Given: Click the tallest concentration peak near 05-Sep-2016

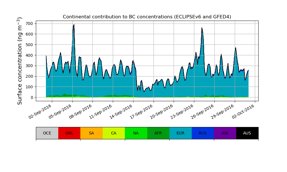Looking at the screenshot, I should 73,25.
